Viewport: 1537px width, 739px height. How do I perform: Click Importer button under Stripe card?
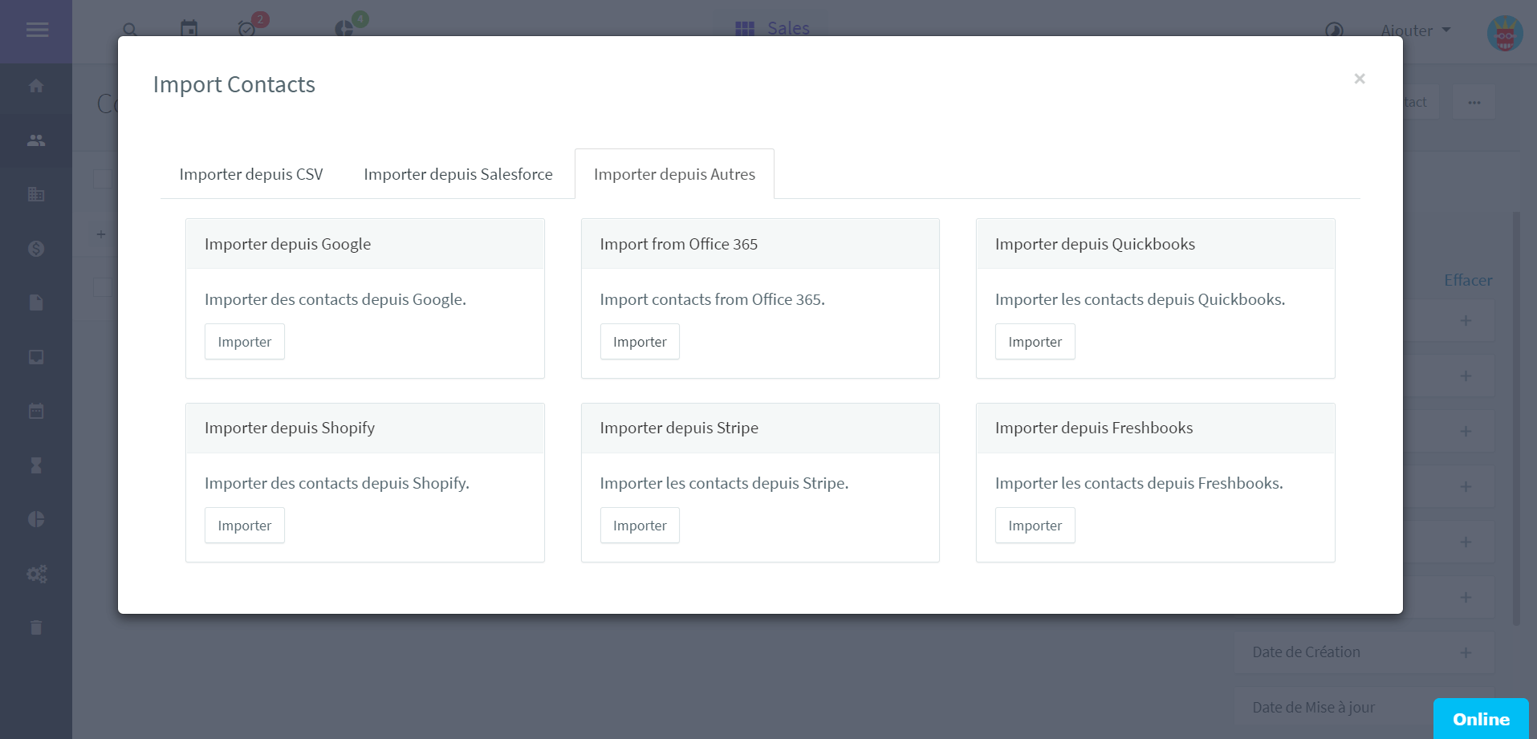(640, 526)
